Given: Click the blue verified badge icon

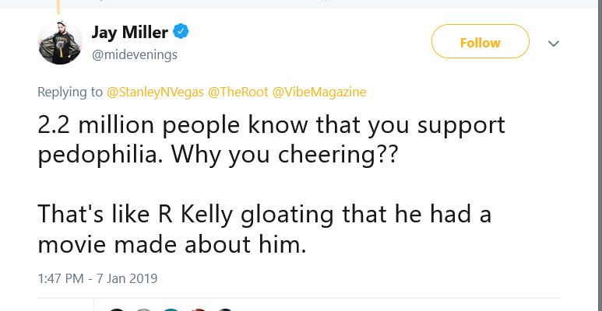Looking at the screenshot, I should point(181,32).
